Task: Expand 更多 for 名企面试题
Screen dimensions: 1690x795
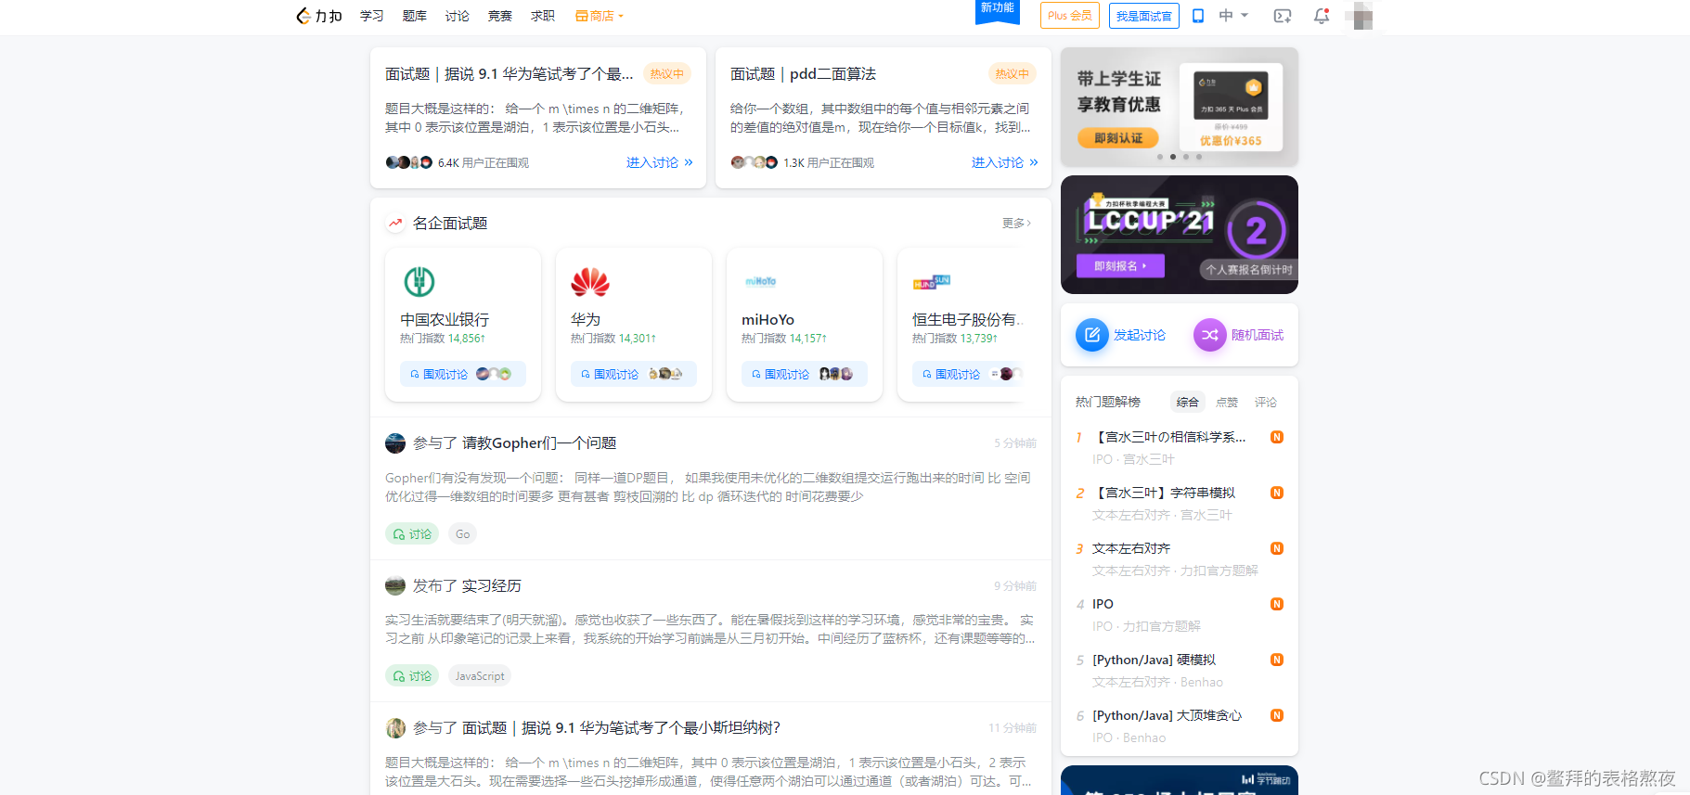Action: (x=1016, y=223)
